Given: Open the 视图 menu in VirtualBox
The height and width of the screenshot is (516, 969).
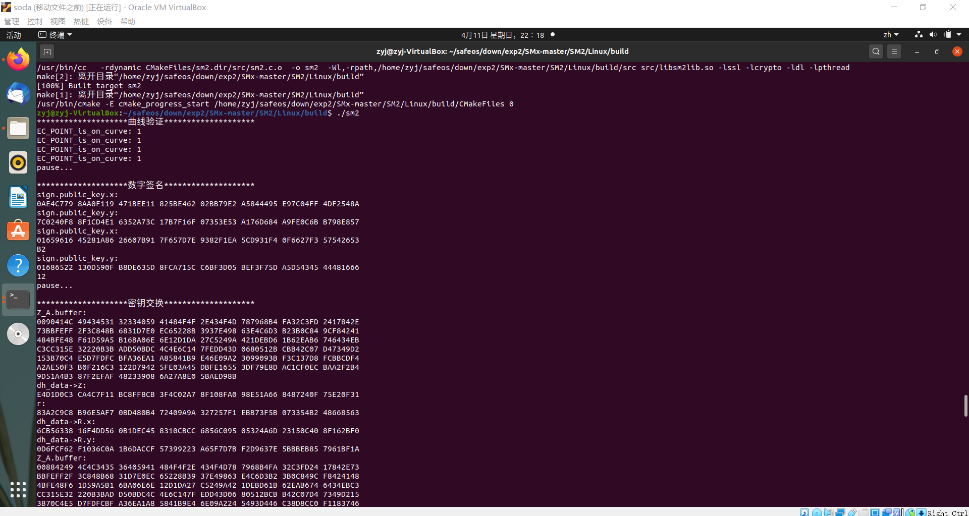Looking at the screenshot, I should coord(58,21).
